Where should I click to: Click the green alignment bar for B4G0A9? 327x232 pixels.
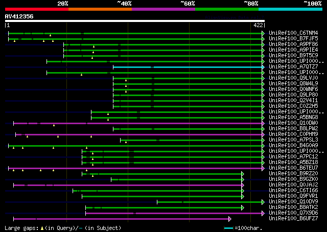135,146
